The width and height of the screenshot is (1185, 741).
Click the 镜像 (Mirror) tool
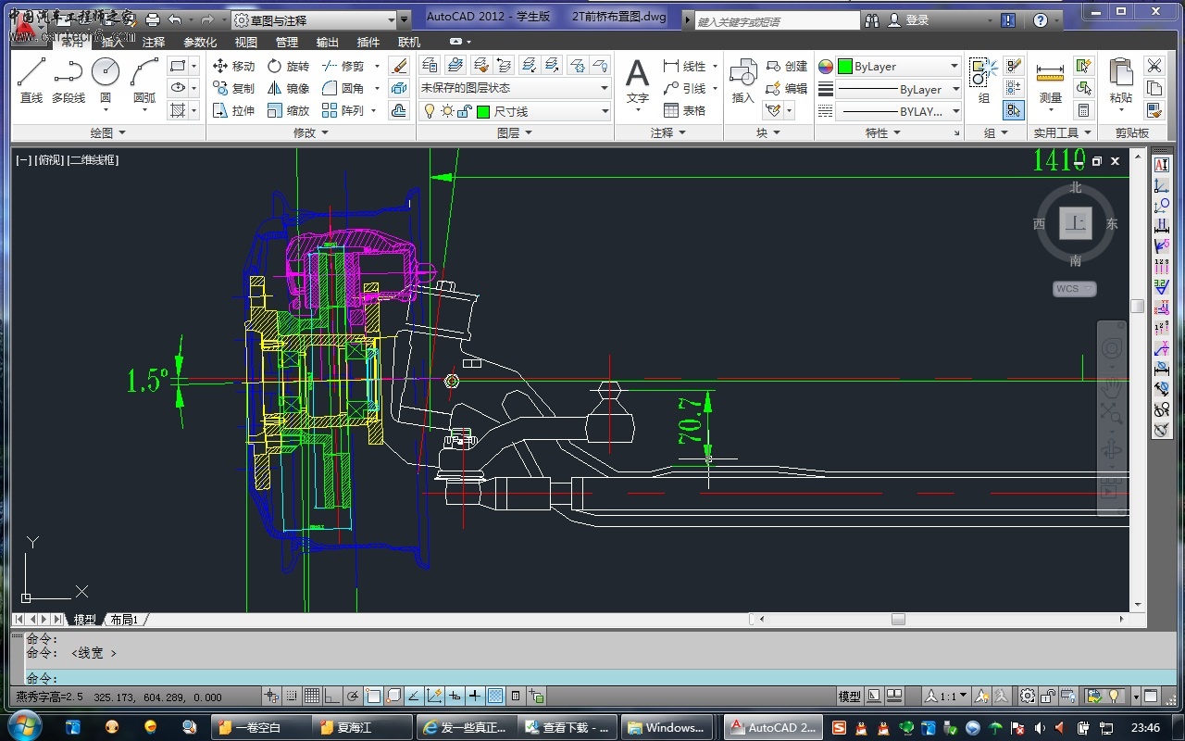pos(288,88)
